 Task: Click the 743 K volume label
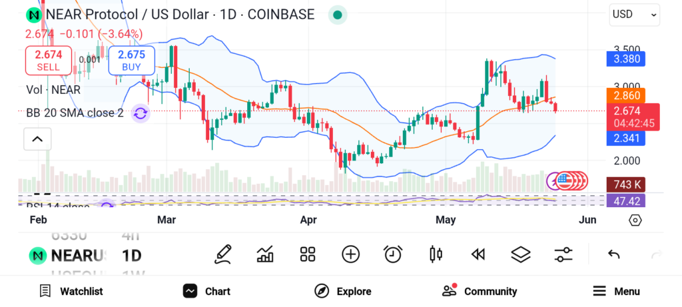[x=625, y=185]
